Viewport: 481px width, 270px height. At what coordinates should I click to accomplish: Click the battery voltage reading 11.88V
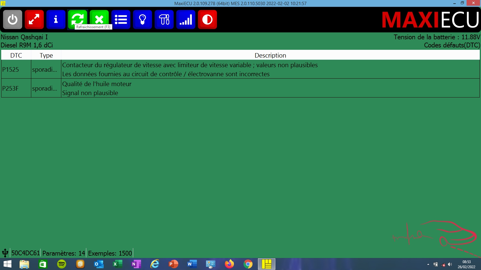(x=471, y=37)
